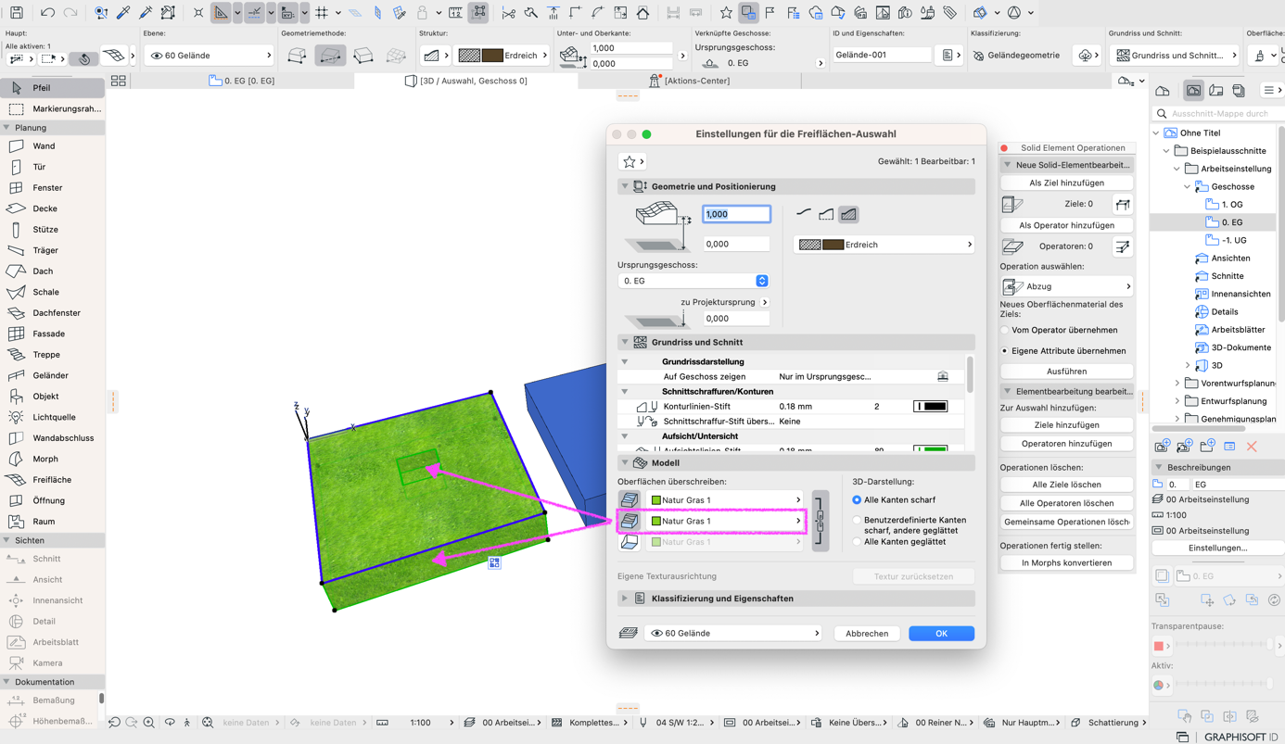This screenshot has height=744, width=1285.
Task: Select the Freifläche tool
Action: (52, 480)
